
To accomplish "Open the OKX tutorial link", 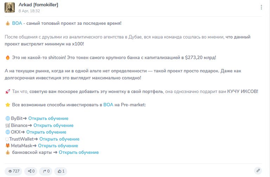I will 46,132.
